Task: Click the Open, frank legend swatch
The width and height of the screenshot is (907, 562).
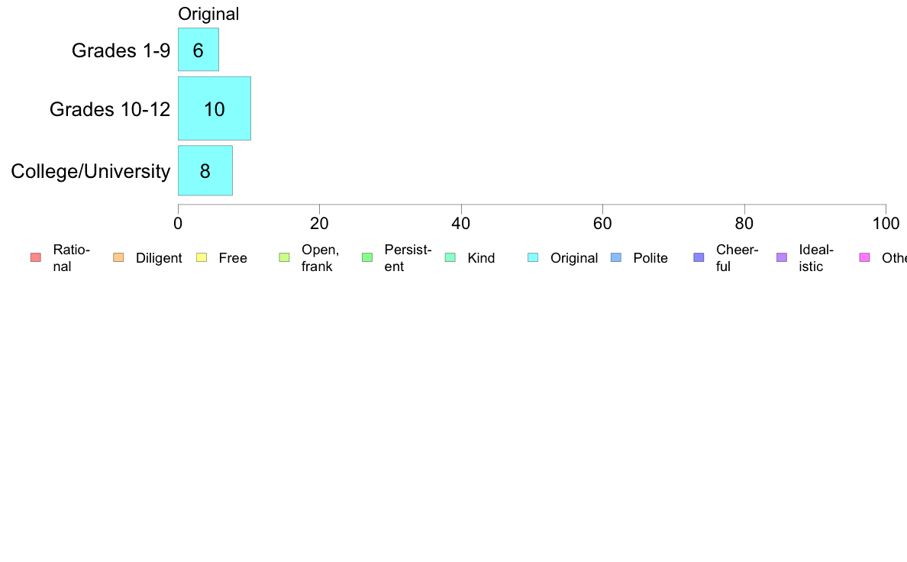Action: point(284,257)
